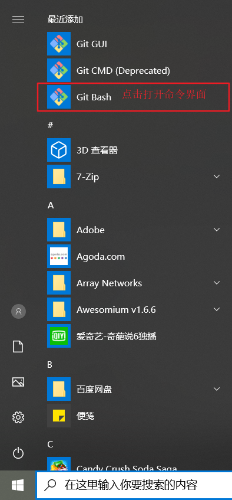Image resolution: width=232 pixels, height=500 pixels.
Task: Focus the taskbar search input field
Action: (x=134, y=485)
